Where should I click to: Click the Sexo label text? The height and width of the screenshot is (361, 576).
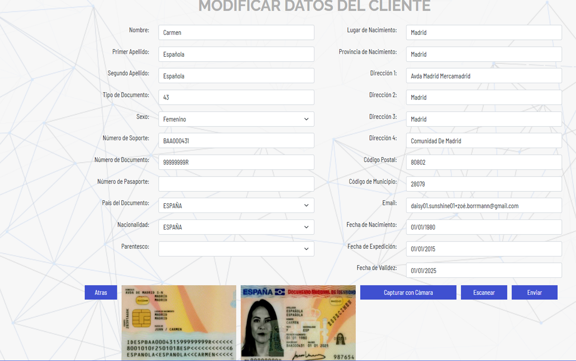[143, 117]
